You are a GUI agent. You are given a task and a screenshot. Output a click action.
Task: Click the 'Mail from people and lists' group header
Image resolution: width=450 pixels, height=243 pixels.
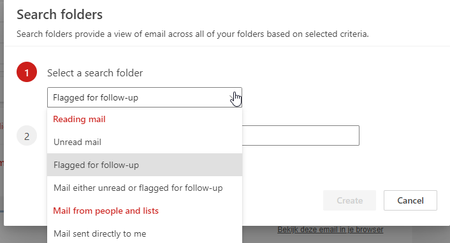click(x=106, y=211)
